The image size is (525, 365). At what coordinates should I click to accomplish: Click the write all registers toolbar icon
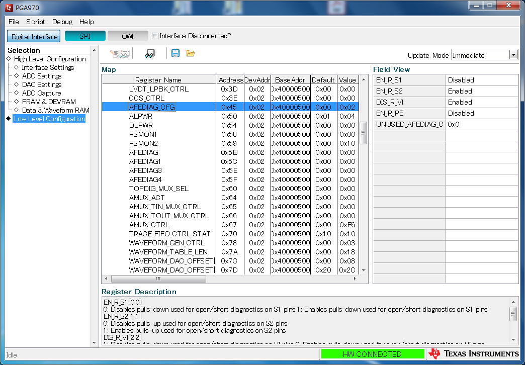tap(125, 54)
